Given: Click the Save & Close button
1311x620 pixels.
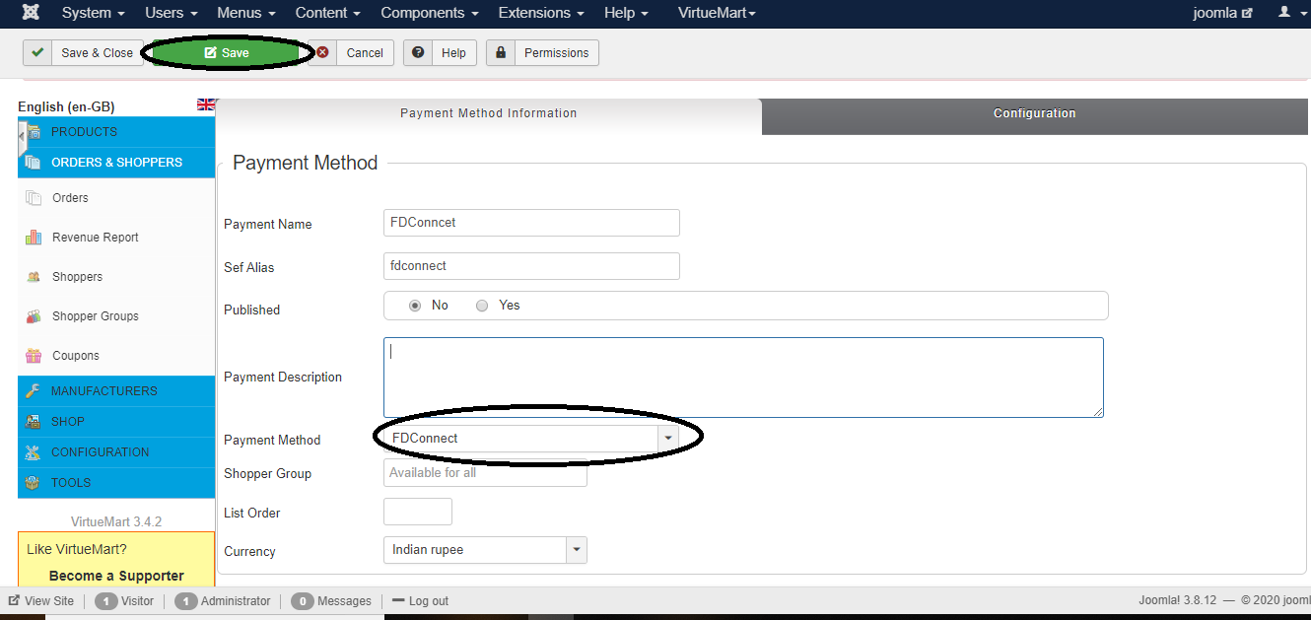Looking at the screenshot, I should pos(83,53).
